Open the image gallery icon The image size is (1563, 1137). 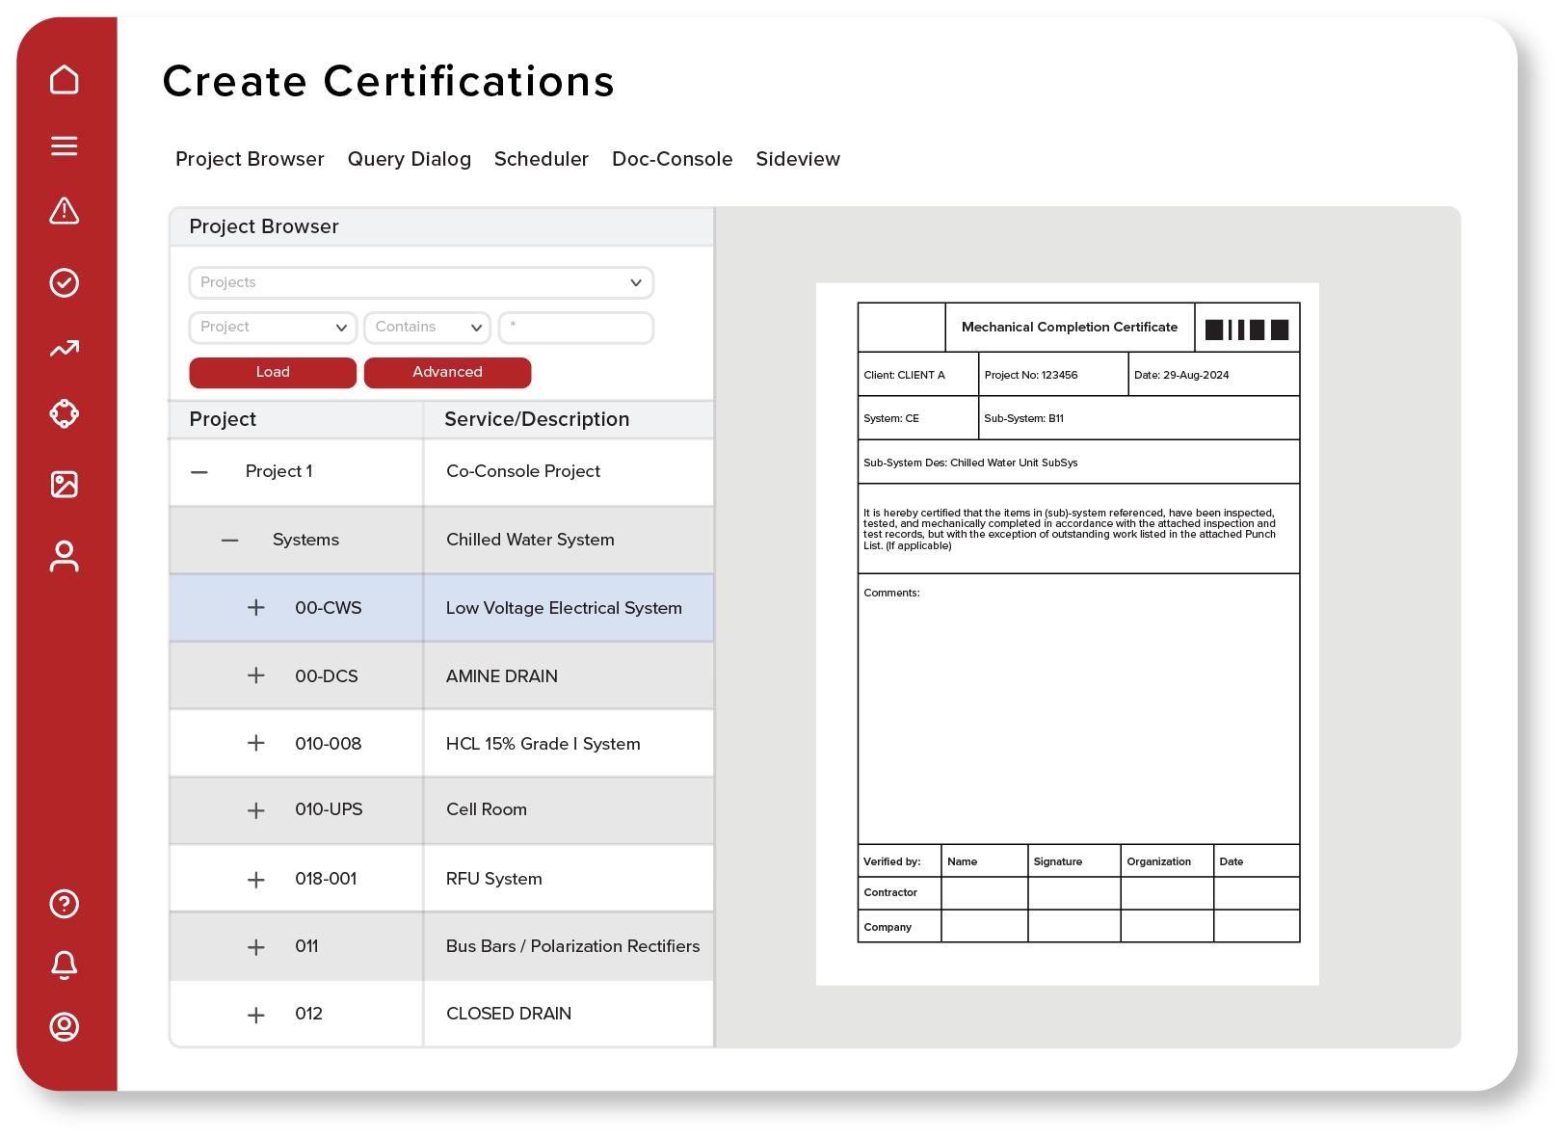click(x=65, y=484)
